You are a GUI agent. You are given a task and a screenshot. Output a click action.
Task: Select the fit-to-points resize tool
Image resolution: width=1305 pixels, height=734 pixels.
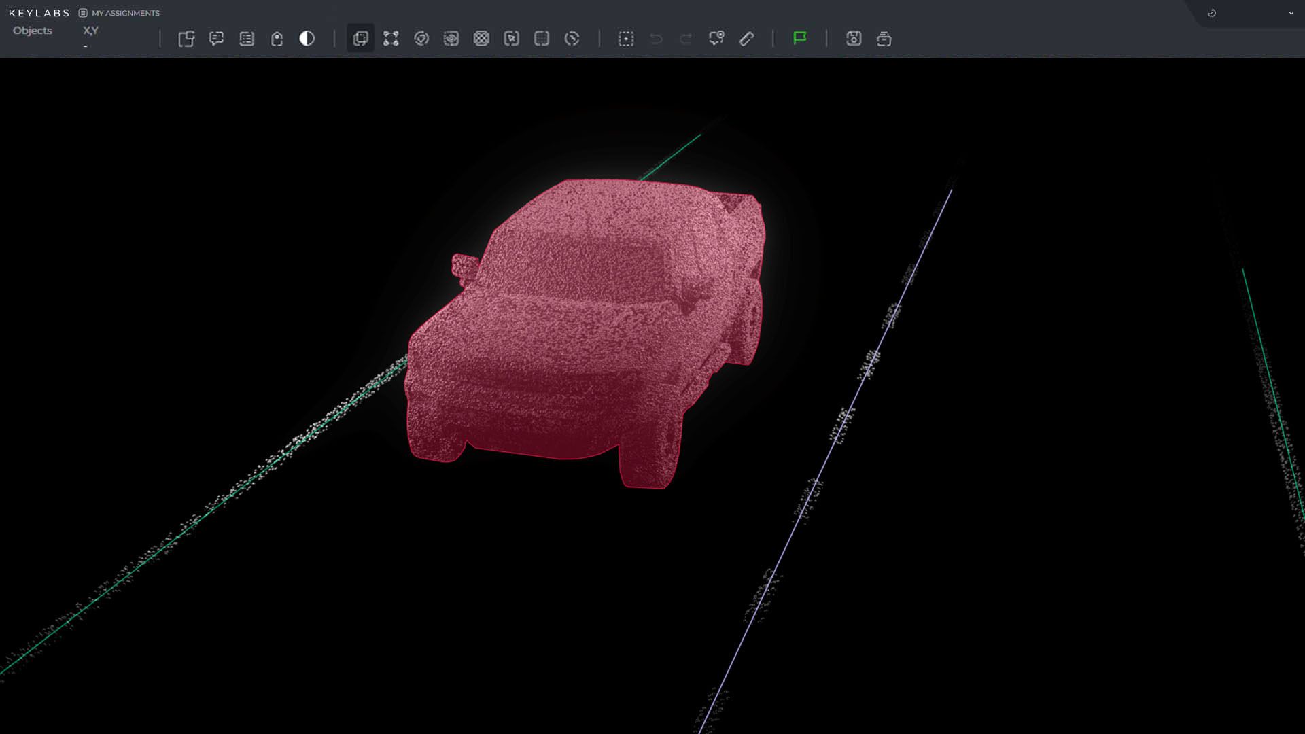point(391,39)
